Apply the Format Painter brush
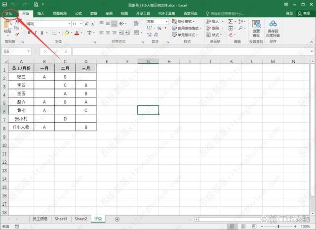 17,35
